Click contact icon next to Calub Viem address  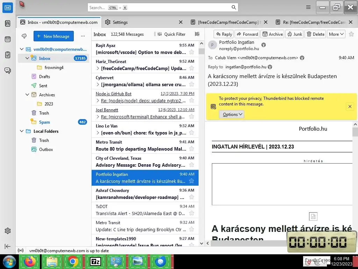coord(302,58)
